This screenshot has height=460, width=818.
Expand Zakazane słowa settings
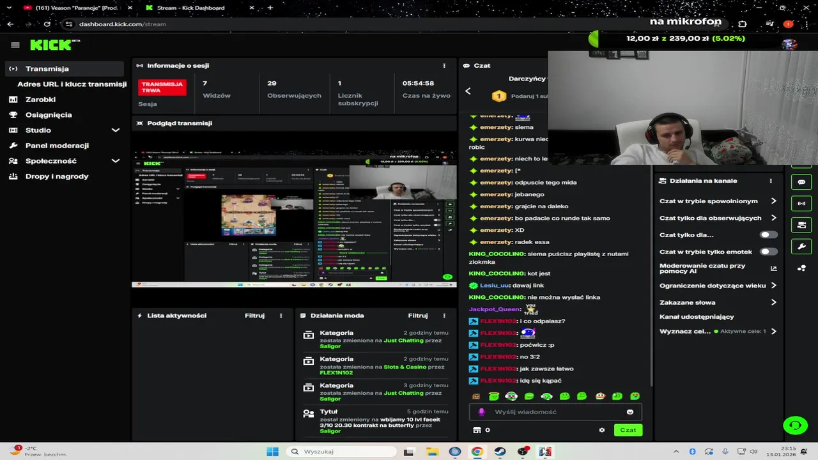point(718,302)
